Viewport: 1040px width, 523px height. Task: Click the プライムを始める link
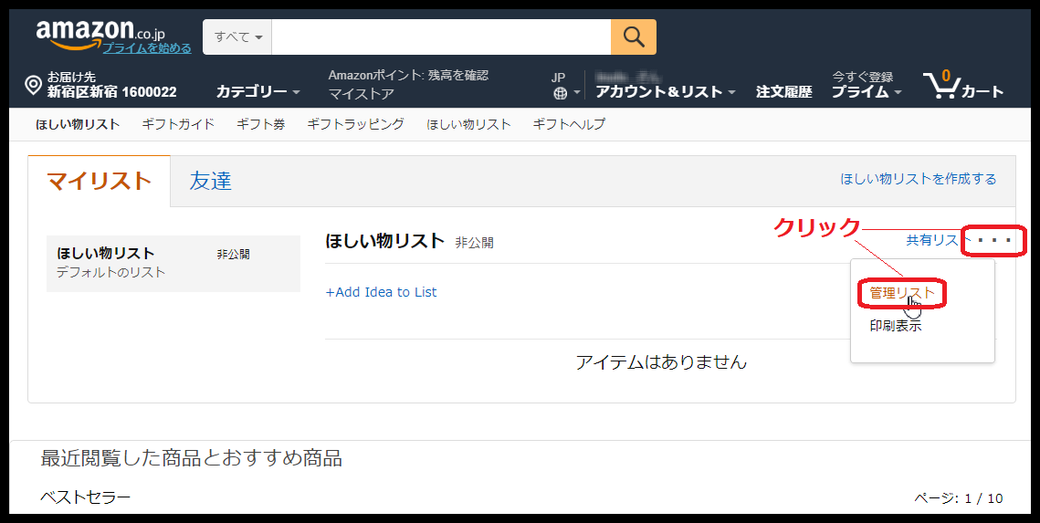[x=147, y=48]
